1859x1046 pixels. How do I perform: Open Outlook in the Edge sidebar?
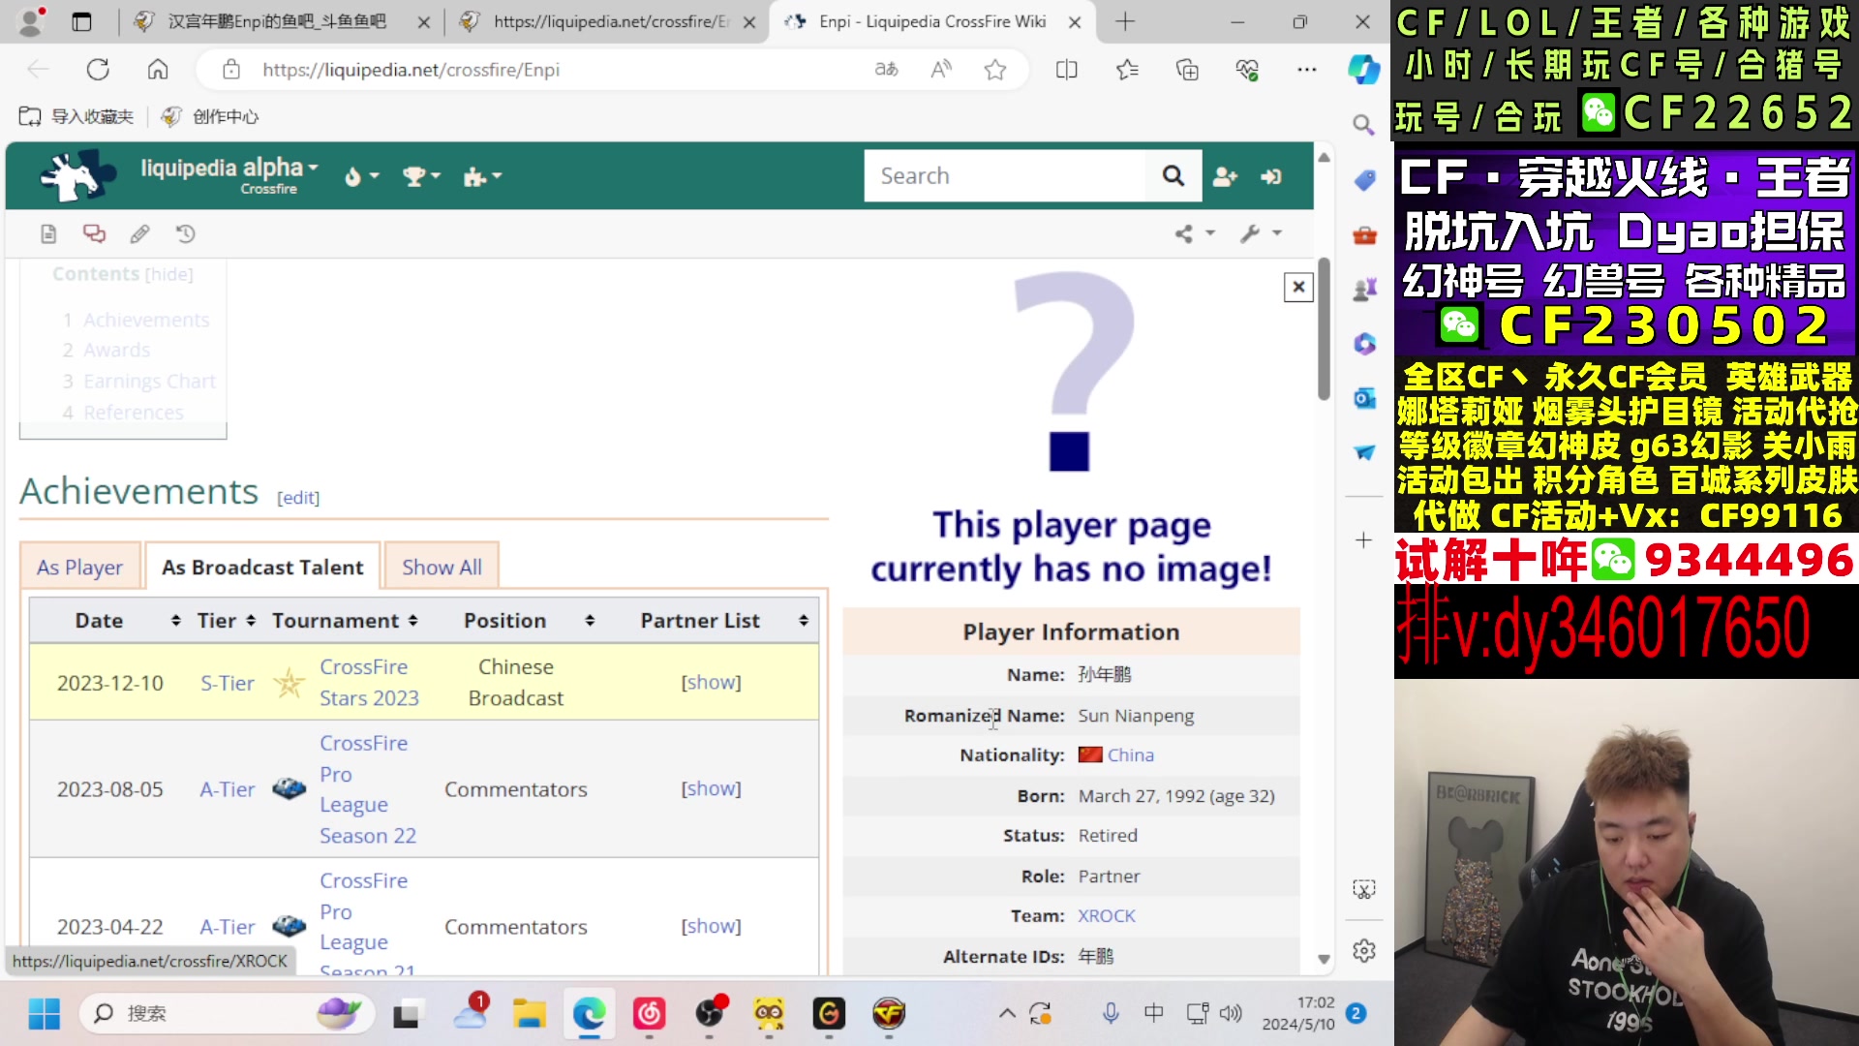(x=1364, y=398)
